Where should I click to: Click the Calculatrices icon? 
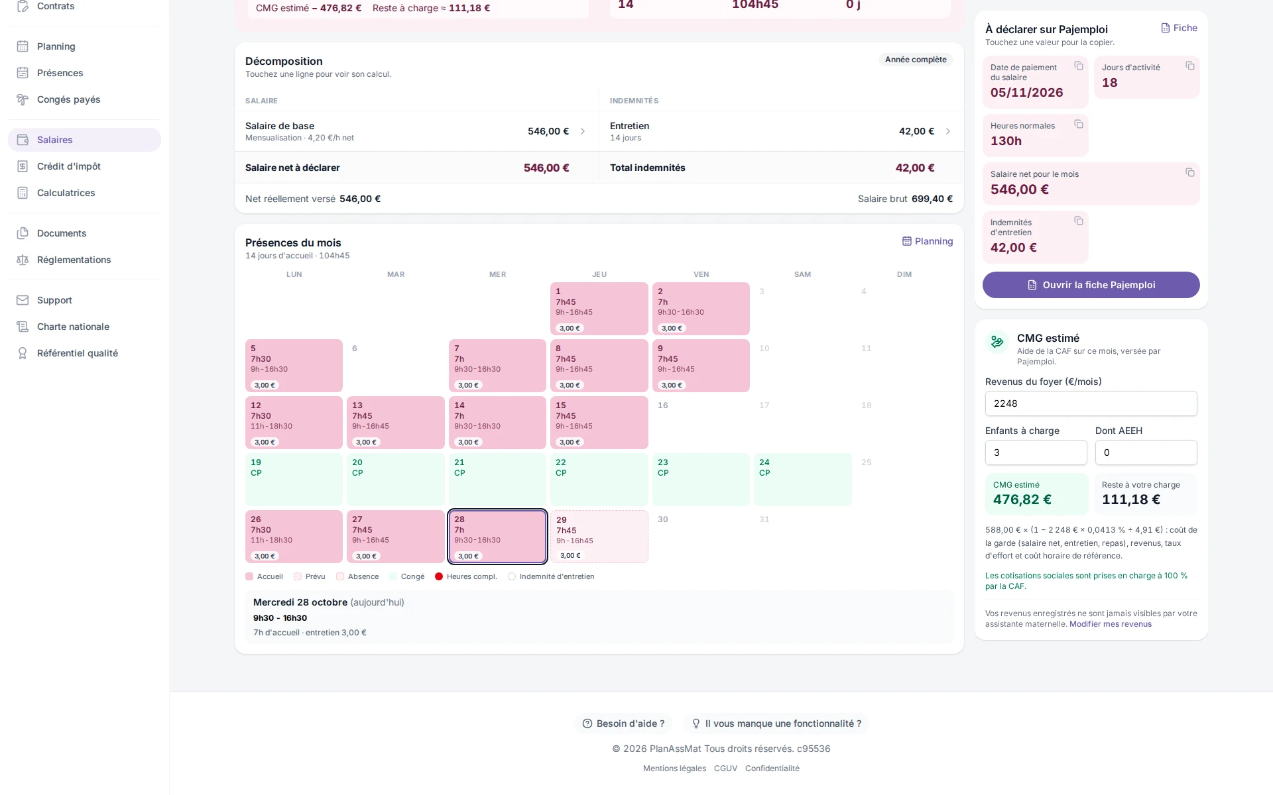23,193
